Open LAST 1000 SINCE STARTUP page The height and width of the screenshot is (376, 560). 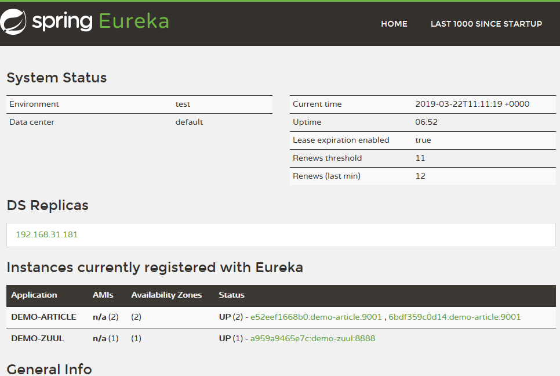[486, 24]
